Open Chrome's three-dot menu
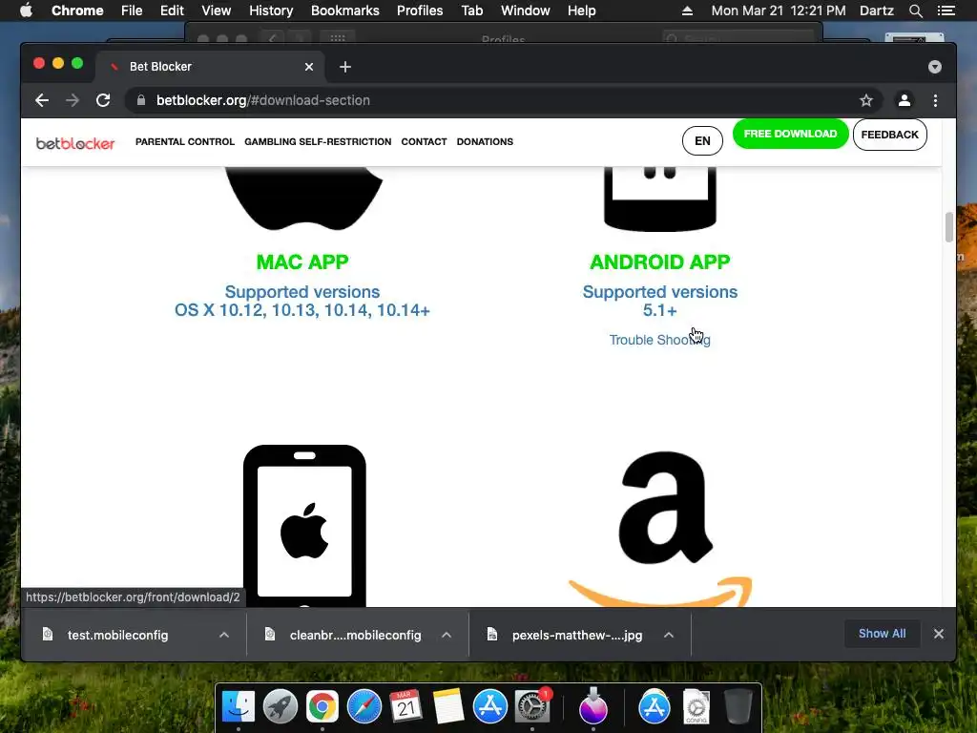The width and height of the screenshot is (977, 733). [x=935, y=100]
